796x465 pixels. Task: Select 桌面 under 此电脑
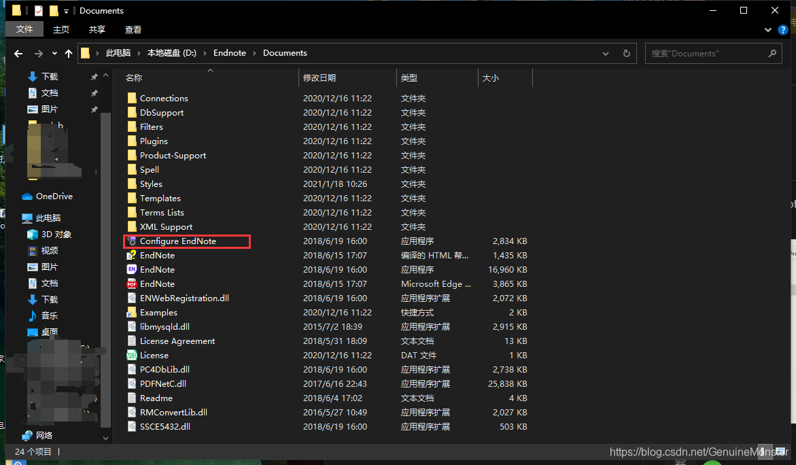tap(43, 332)
